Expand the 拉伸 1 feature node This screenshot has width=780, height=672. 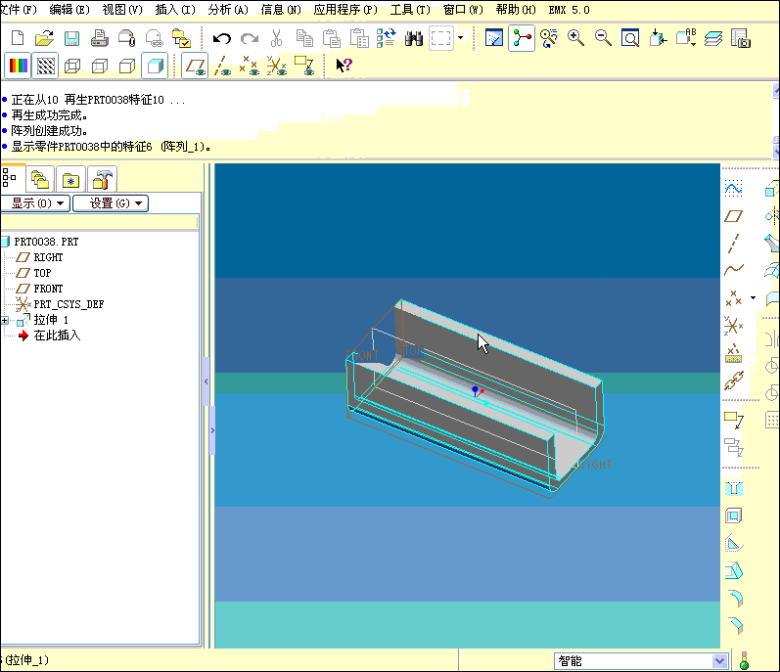5,320
